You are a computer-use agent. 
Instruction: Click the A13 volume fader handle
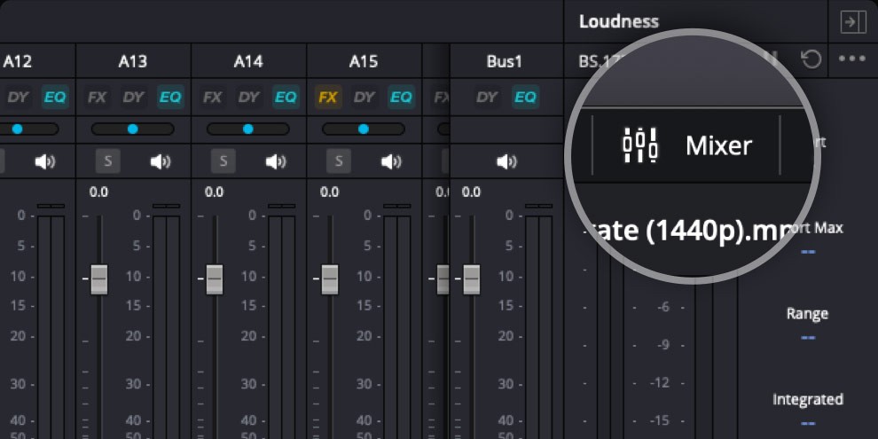tap(98, 278)
